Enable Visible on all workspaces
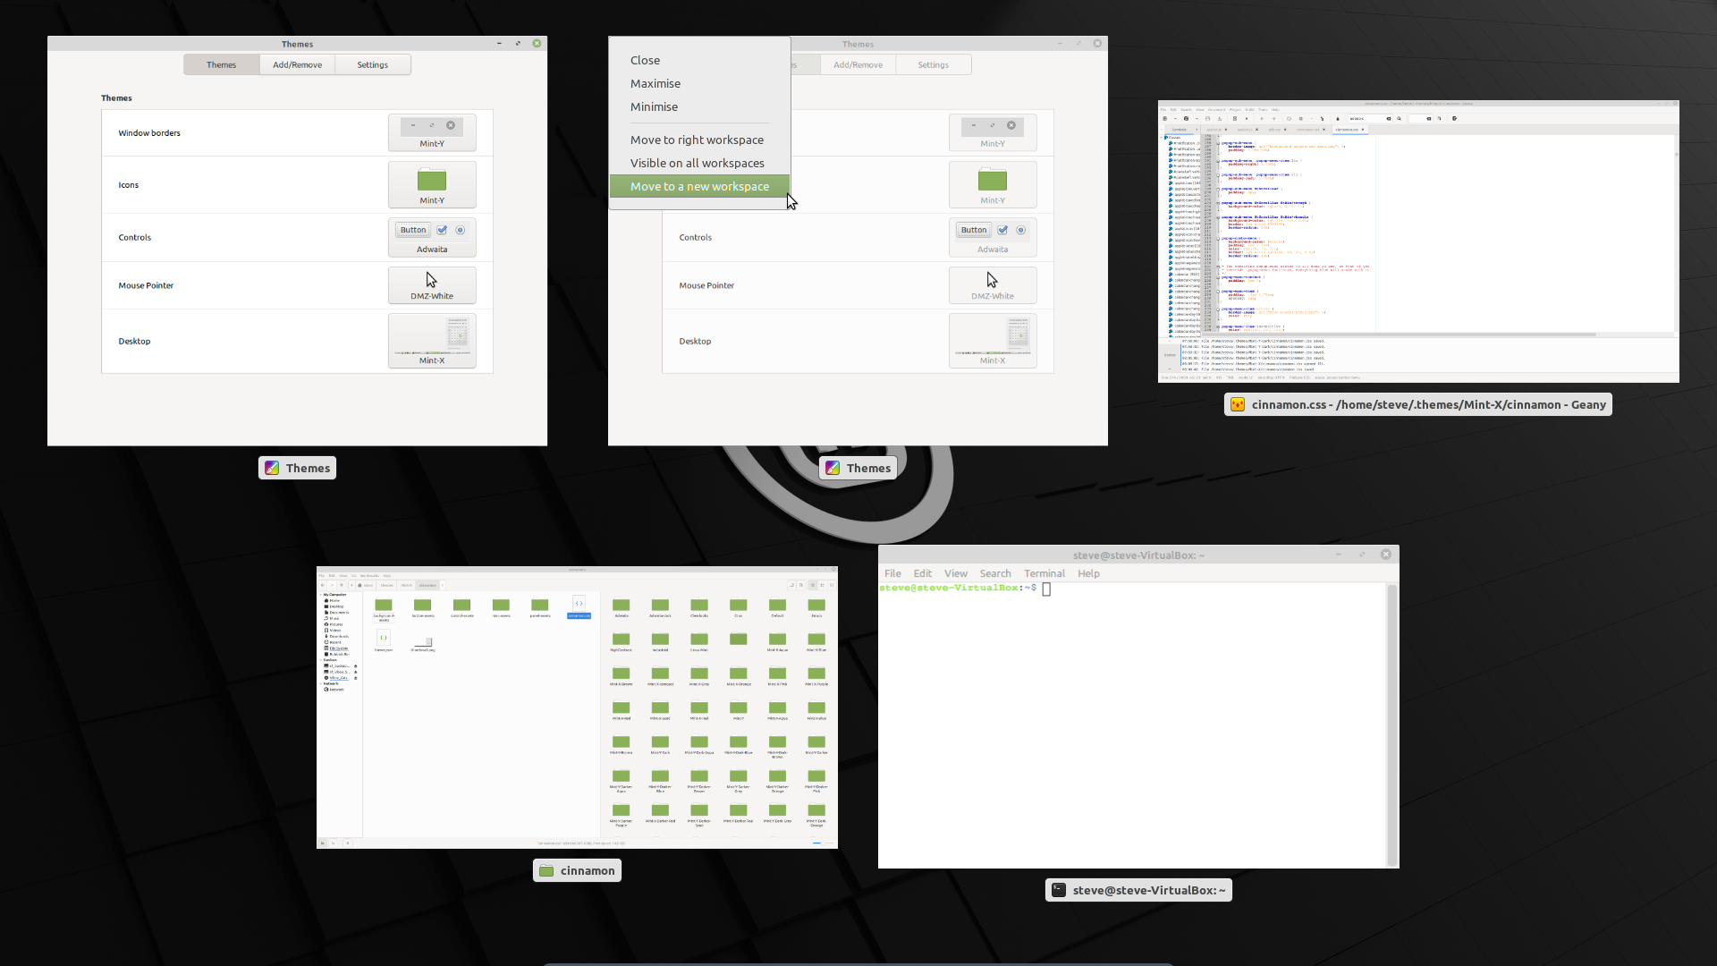The height and width of the screenshot is (966, 1717). 698,163
